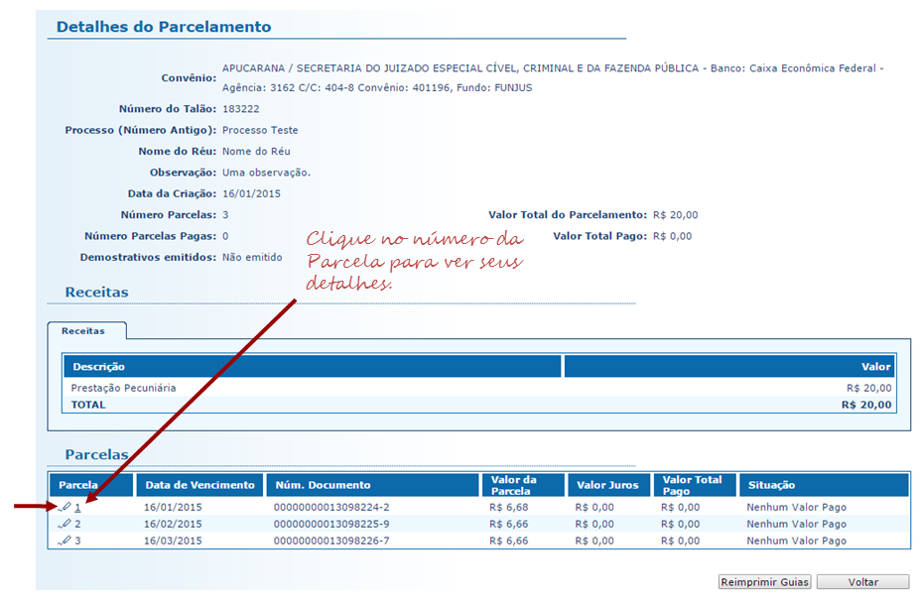Click the Valor Juros column header
920x601 pixels.
click(x=608, y=485)
